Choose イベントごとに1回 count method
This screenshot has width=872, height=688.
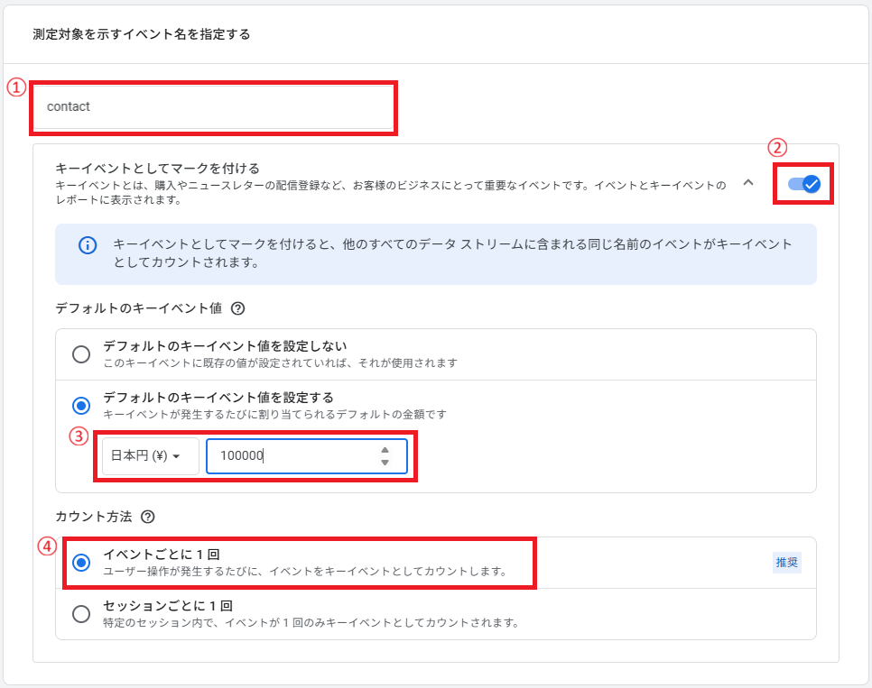(81, 562)
